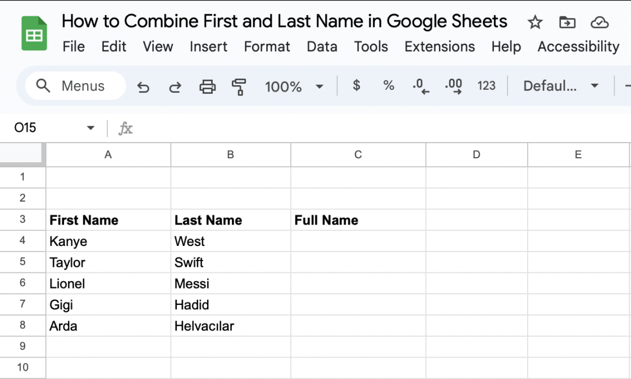Viewport: 631px width, 379px height.
Task: Open more number formats with 123 icon
Action: [486, 86]
